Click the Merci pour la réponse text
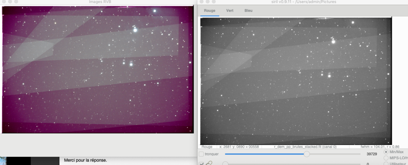408x165 pixels. [85, 161]
